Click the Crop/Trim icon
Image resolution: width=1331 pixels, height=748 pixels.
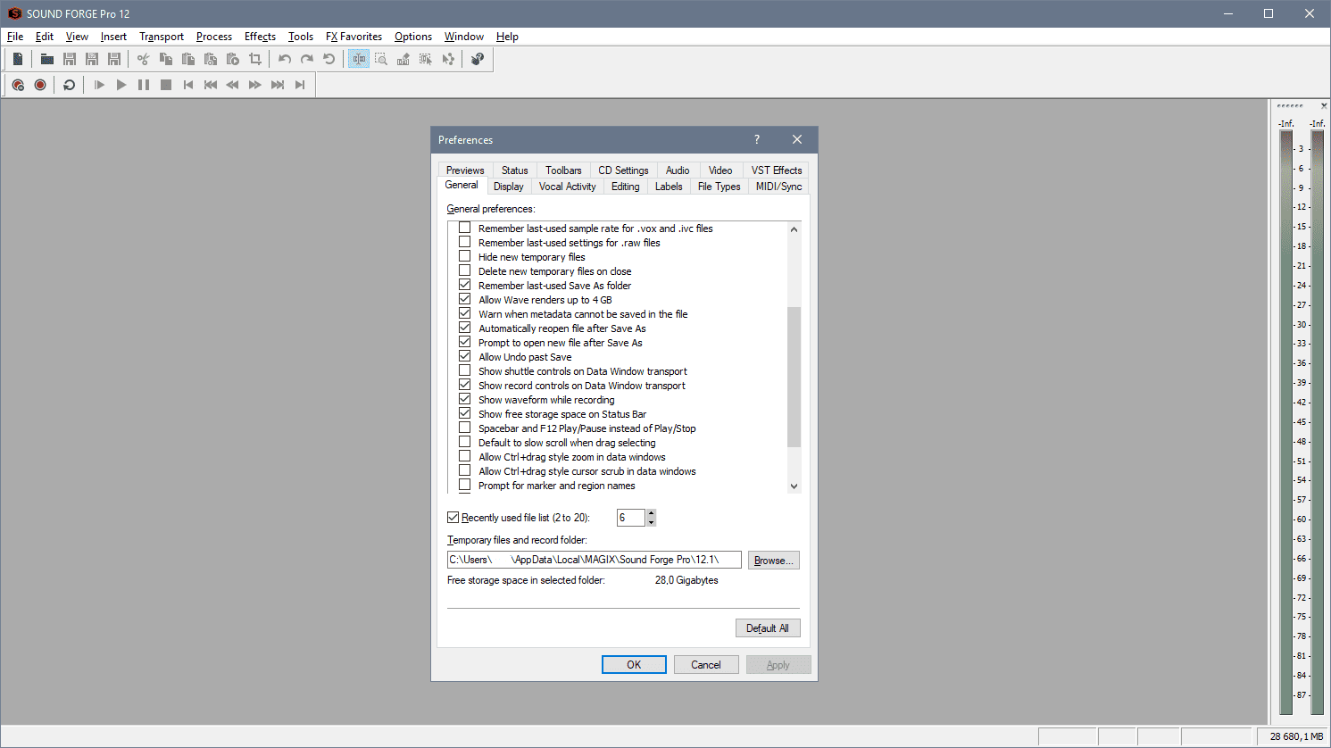(255, 59)
